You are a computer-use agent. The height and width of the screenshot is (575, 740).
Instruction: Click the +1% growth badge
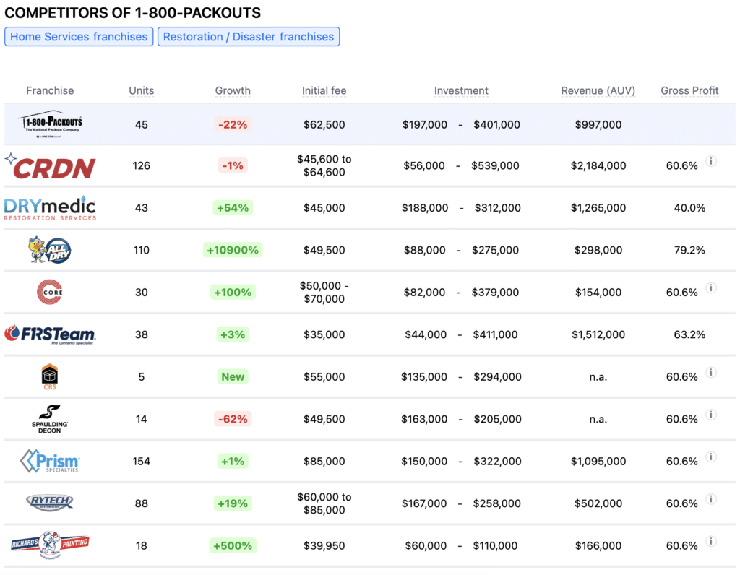click(233, 462)
